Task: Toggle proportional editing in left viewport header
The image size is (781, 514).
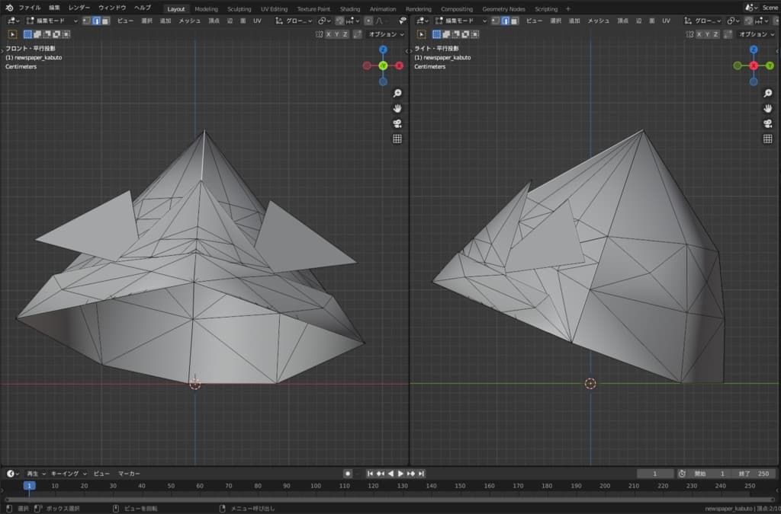Action: 368,21
